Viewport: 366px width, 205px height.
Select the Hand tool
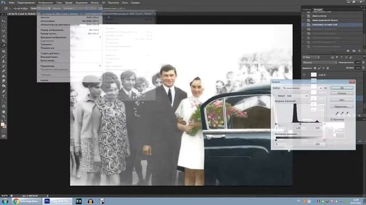(x=3, y=112)
